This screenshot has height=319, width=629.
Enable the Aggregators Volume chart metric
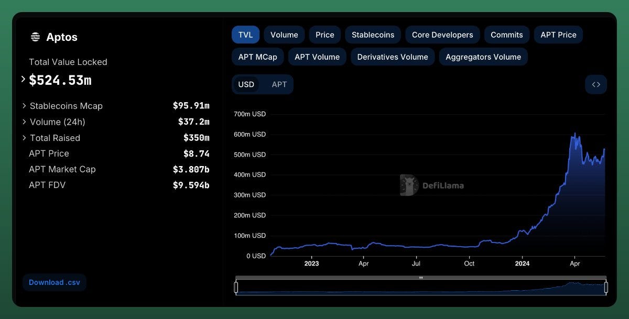483,57
